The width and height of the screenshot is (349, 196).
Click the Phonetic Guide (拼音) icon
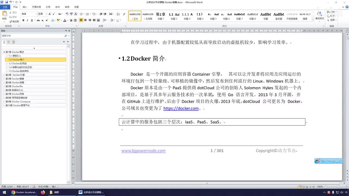point(71,14)
